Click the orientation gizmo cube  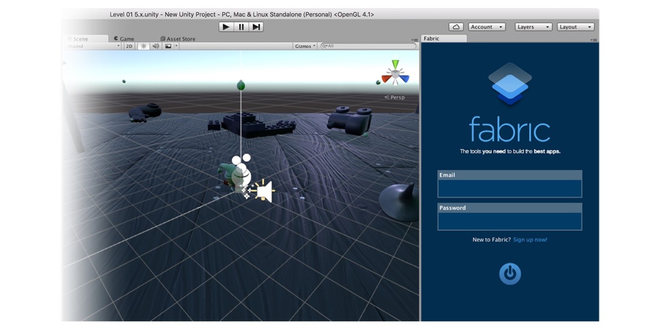395,74
